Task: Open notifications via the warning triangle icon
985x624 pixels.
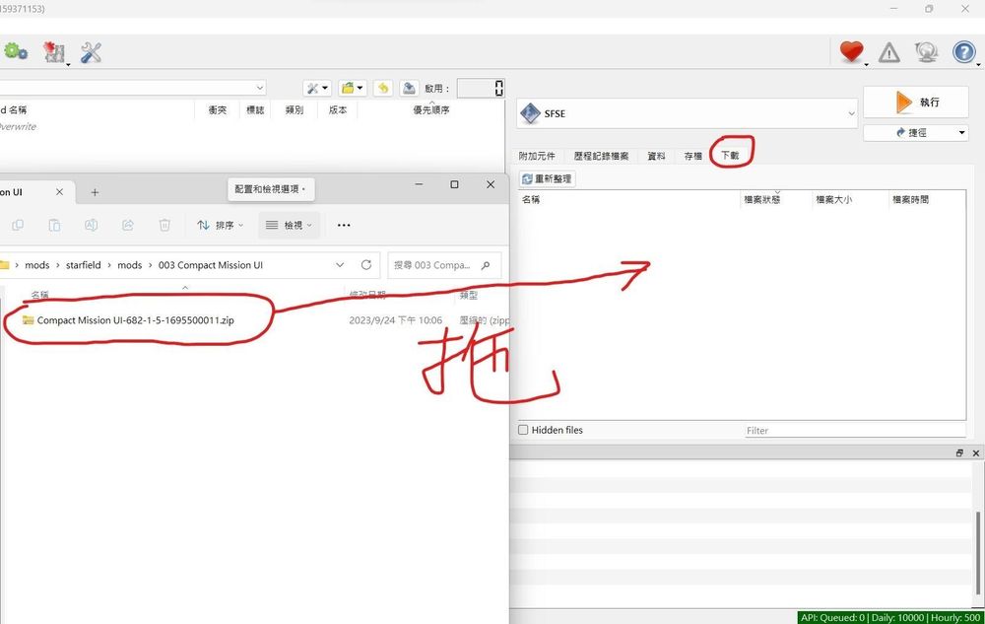Action: 888,51
